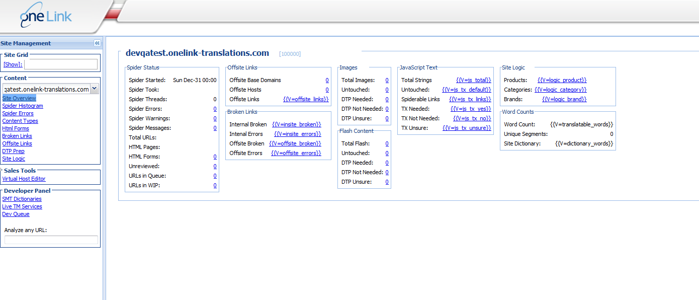The width and height of the screenshot is (699, 300).
Task: Click the Show link in Site Grid
Action: (13, 64)
